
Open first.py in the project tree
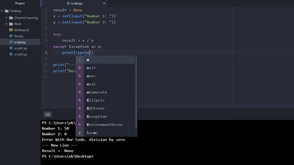click(19, 36)
